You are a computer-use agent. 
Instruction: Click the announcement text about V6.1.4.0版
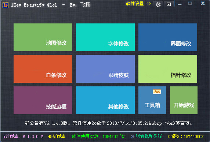tap(109, 123)
